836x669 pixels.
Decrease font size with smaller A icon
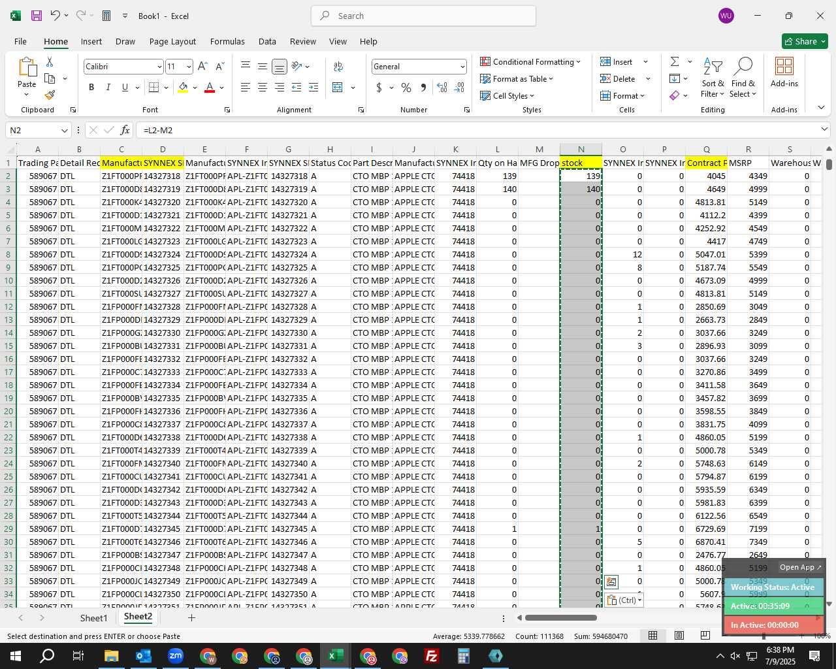coord(219,67)
